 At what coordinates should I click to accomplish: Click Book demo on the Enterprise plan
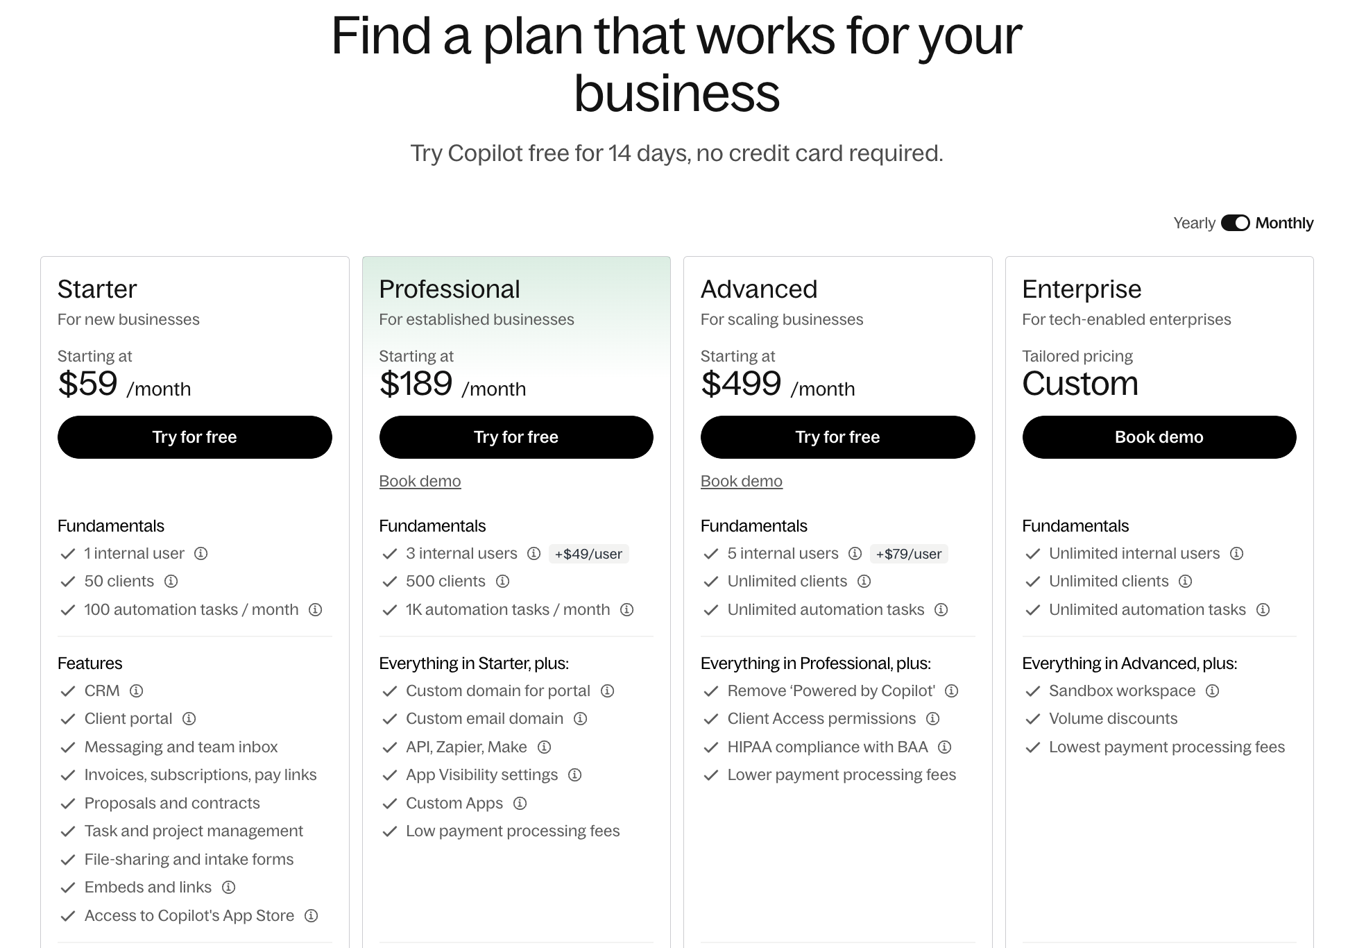(x=1159, y=437)
